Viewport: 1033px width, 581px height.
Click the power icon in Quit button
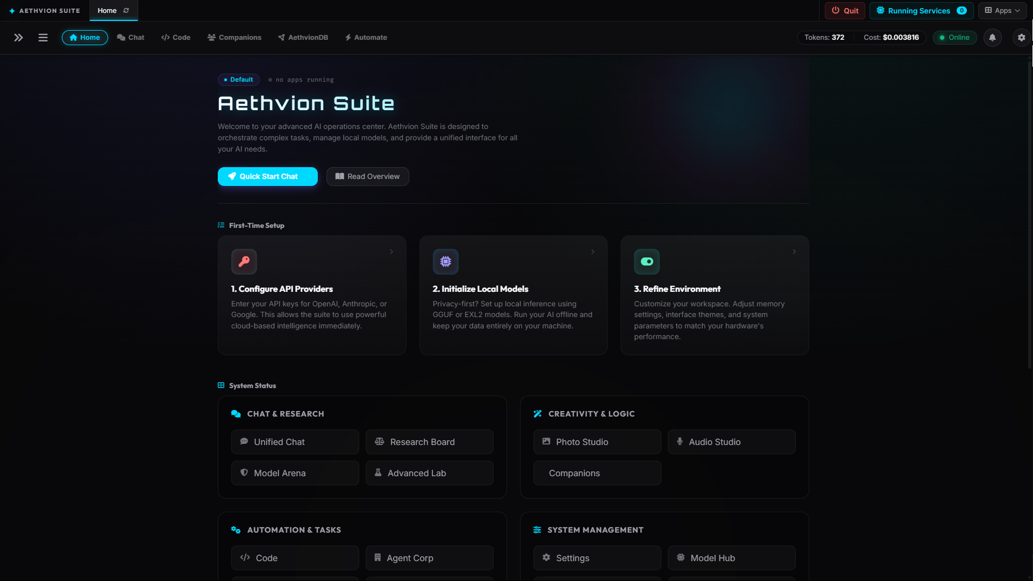click(836, 10)
